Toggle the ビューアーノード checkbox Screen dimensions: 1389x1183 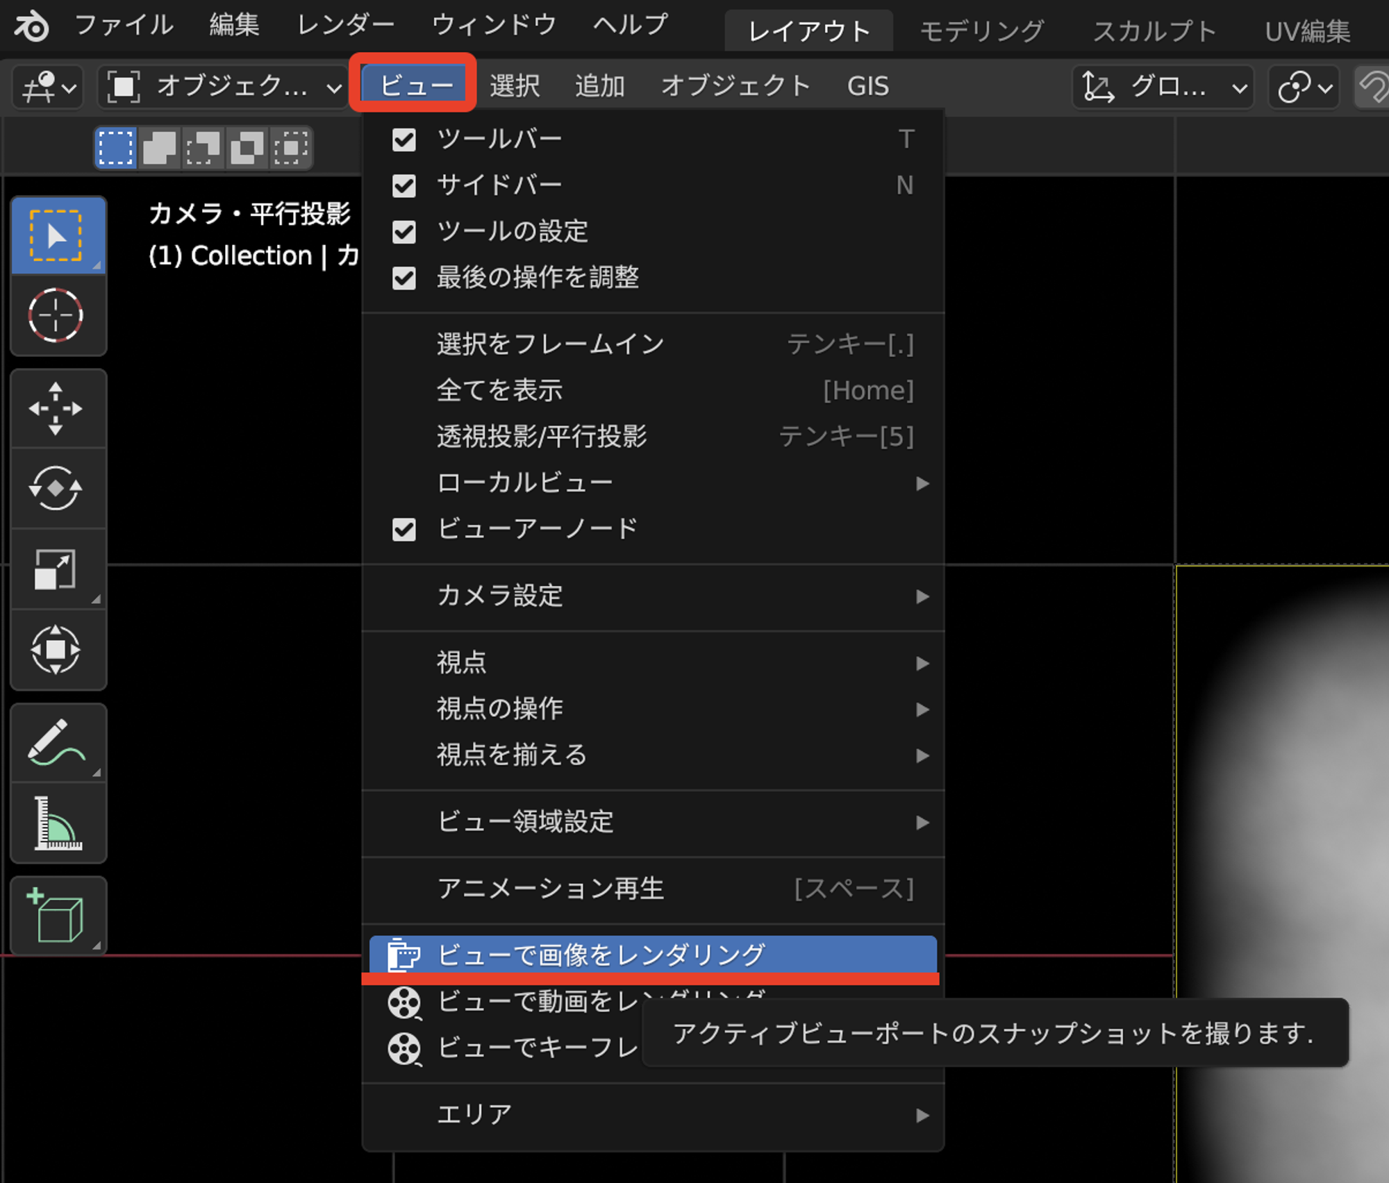404,530
